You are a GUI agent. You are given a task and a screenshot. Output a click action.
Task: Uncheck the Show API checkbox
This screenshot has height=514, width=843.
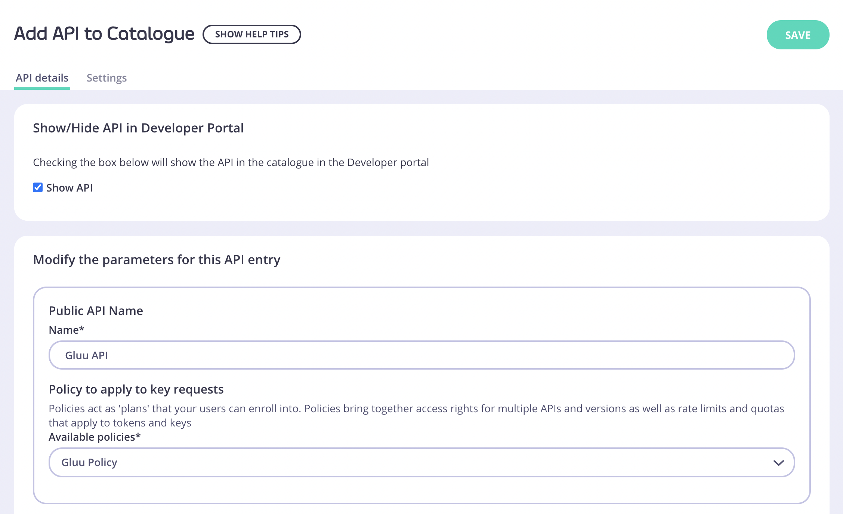pos(38,187)
